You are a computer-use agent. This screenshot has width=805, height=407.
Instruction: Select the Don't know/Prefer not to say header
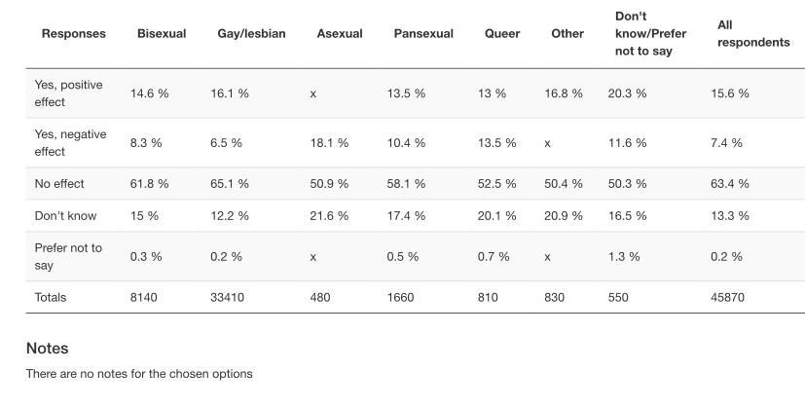click(650, 34)
